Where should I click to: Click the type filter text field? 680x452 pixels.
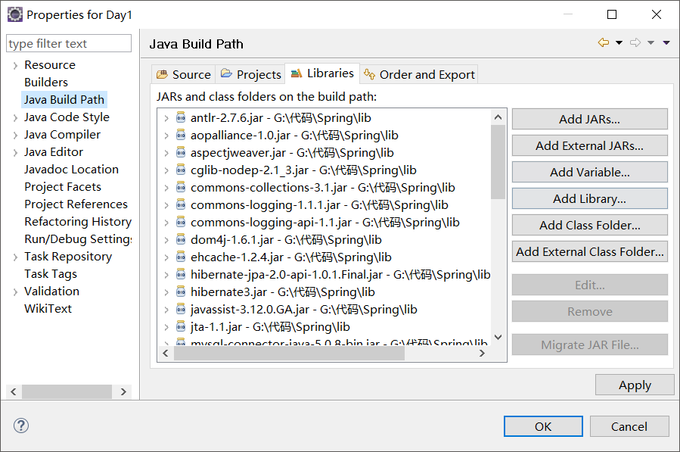click(x=69, y=44)
